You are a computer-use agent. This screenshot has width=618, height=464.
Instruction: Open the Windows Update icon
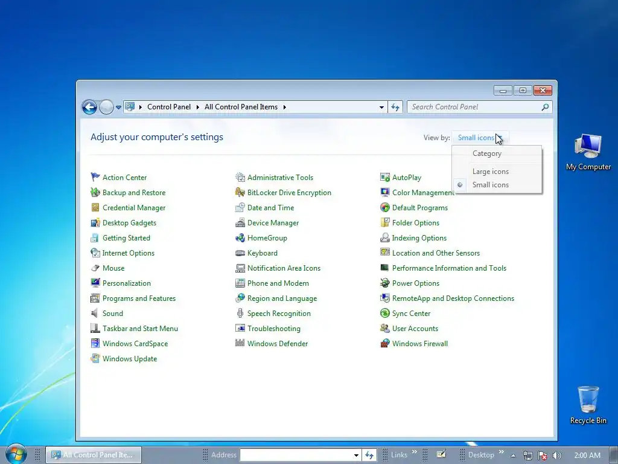tap(95, 359)
